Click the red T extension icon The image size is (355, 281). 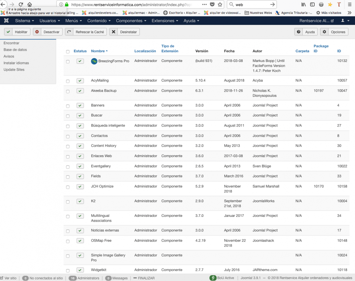(x=339, y=5)
